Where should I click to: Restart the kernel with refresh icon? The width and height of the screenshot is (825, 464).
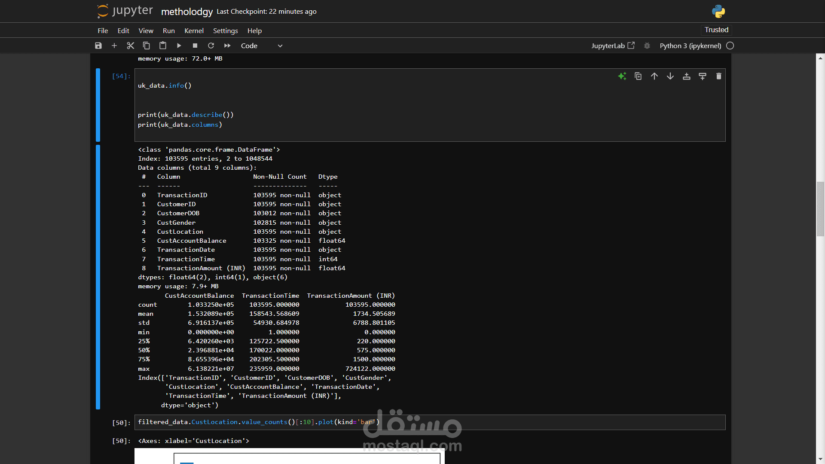[x=211, y=46]
